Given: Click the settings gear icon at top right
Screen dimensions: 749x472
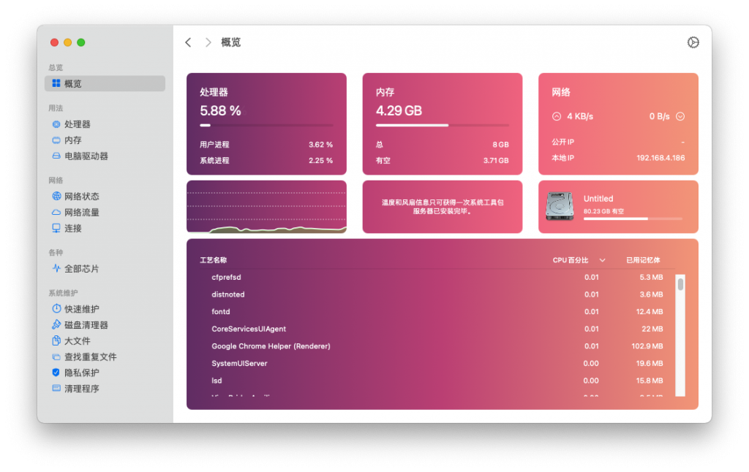Looking at the screenshot, I should point(693,42).
